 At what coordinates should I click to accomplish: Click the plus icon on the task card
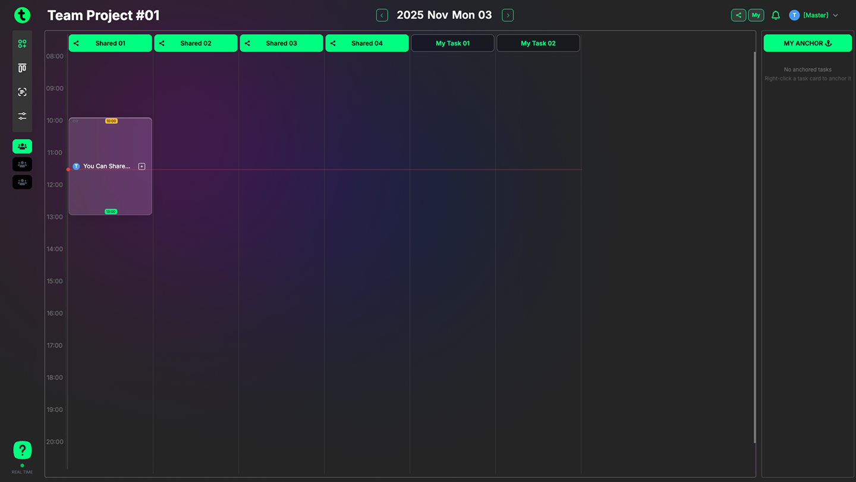(141, 167)
